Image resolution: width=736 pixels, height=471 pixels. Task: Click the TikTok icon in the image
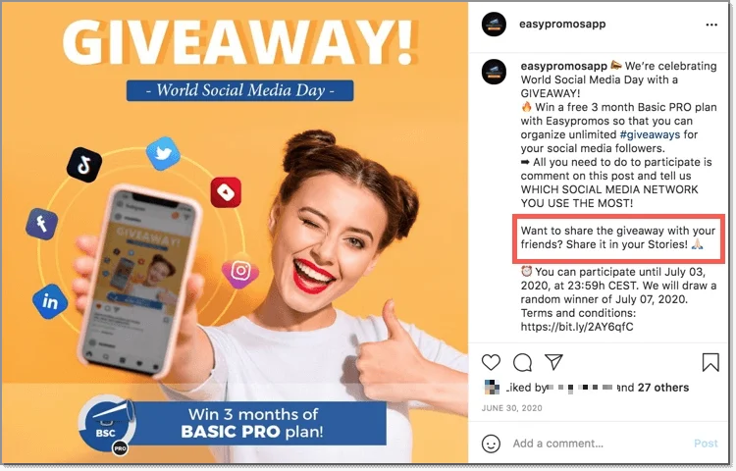tap(84, 165)
